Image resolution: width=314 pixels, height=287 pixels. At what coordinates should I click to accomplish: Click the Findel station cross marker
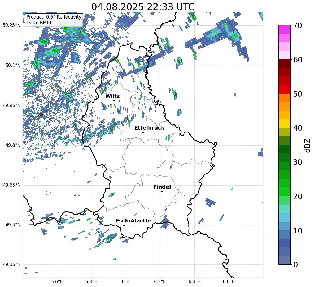(162, 192)
